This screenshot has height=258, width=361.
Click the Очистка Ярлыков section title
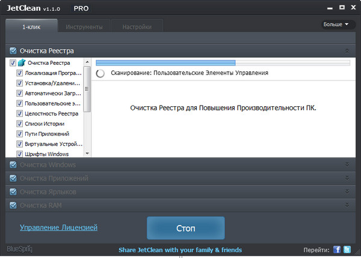pyautogui.click(x=48, y=191)
